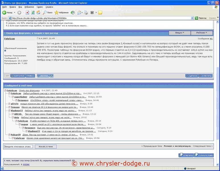Click the Искать в теме button

[46, 146]
